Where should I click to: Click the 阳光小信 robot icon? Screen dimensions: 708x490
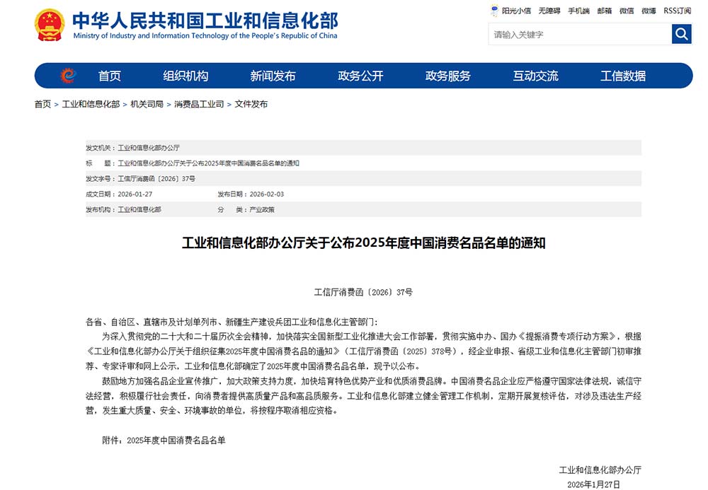(x=495, y=11)
